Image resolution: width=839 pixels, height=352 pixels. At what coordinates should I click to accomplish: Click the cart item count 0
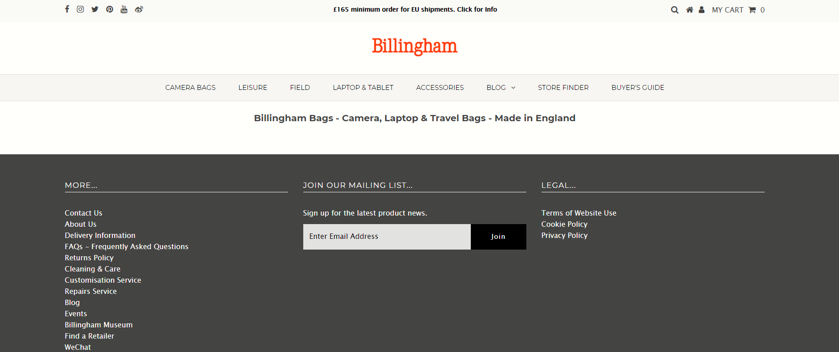click(762, 10)
